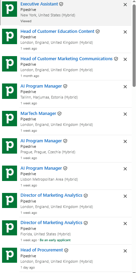Click 'Florida, United States (Hybrid)' location text
Image resolution: width=136 pixels, height=273 pixels.
tap(46, 234)
